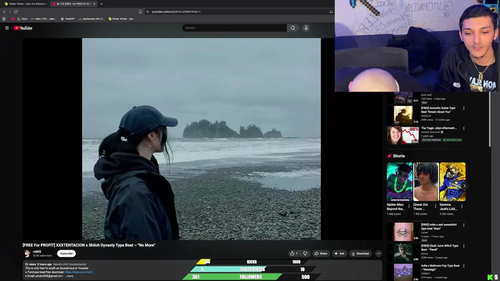Dislike the video

[305, 253]
